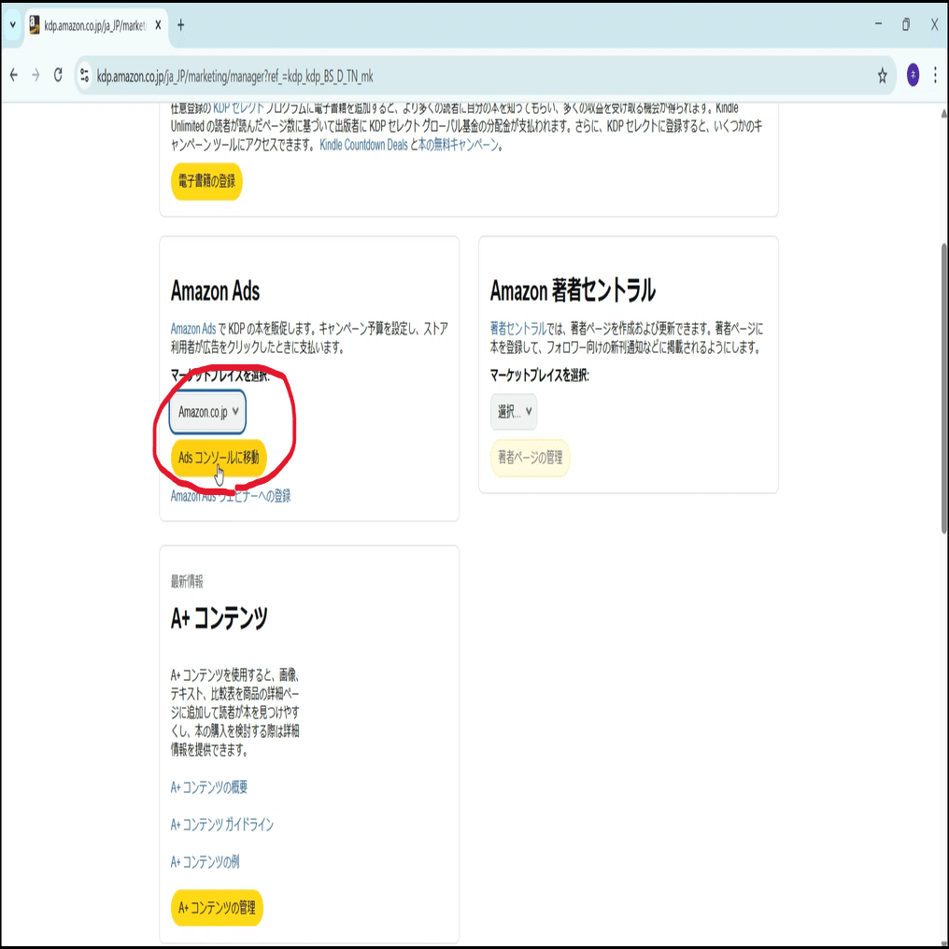Click Ads コンソールに移動 button
Screen dimensions: 949x949
pos(219,458)
